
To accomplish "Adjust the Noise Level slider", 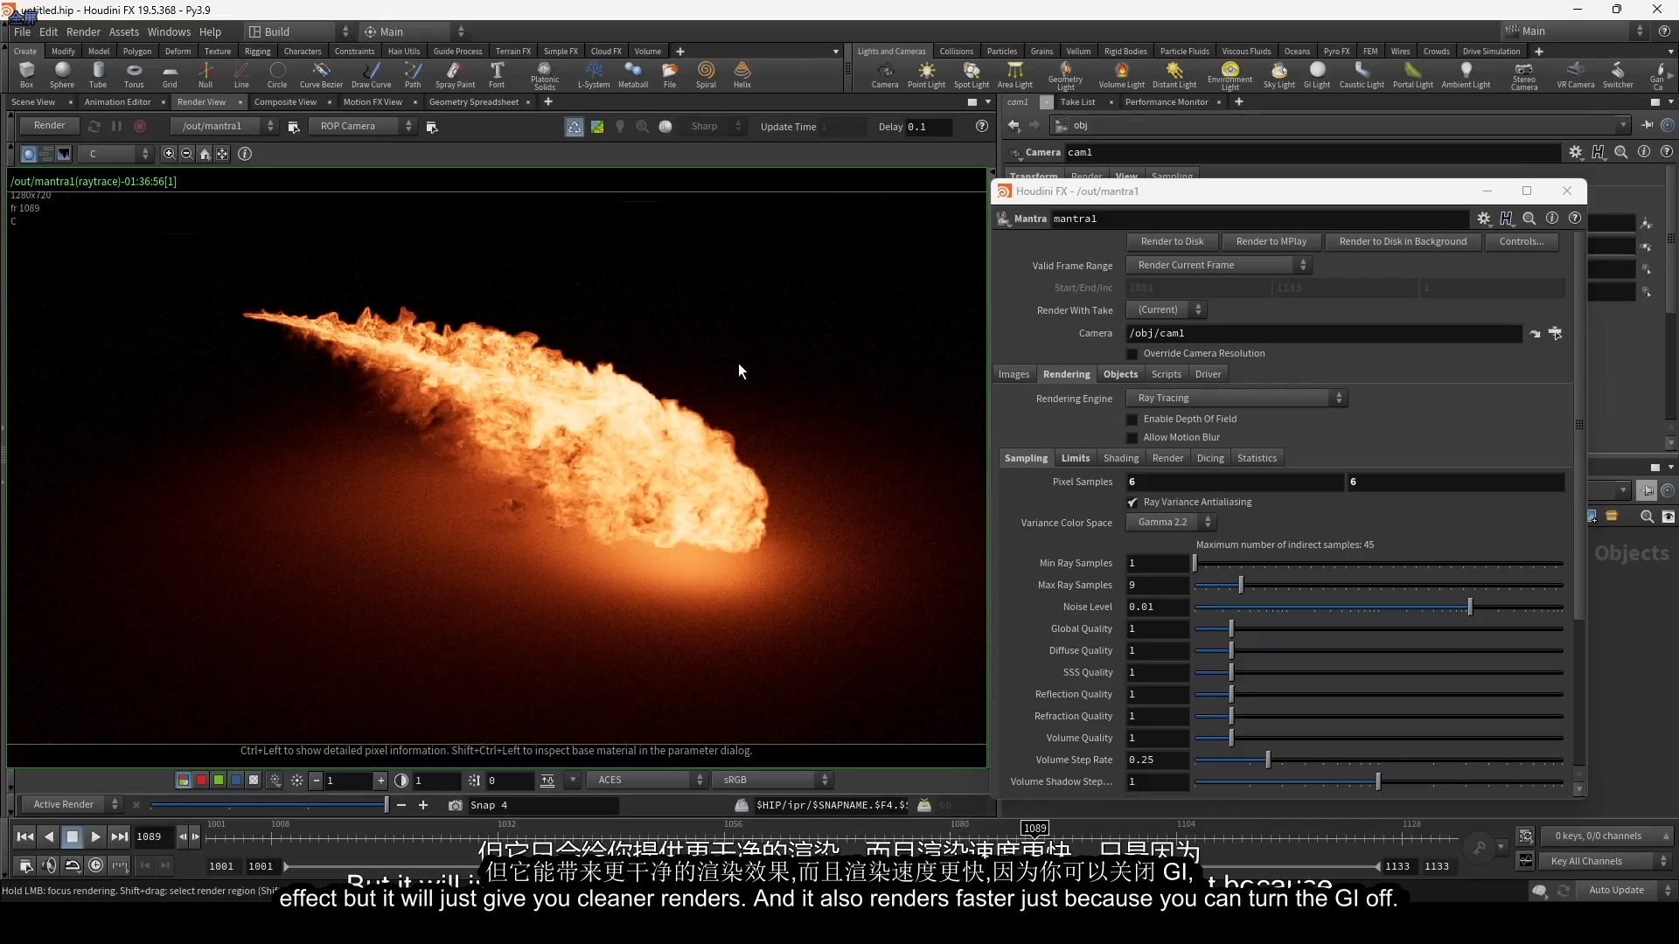I will pos(1378,607).
